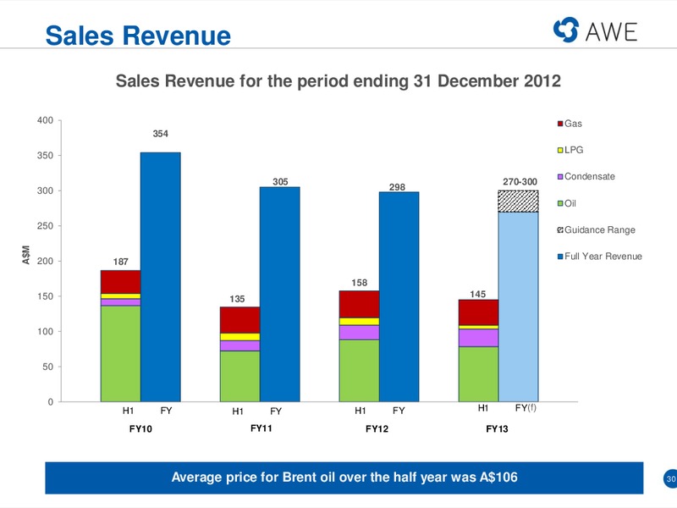Screen dimensions: 677x508
Task: Select the yellow LPG legend swatch
Action: [x=560, y=151]
